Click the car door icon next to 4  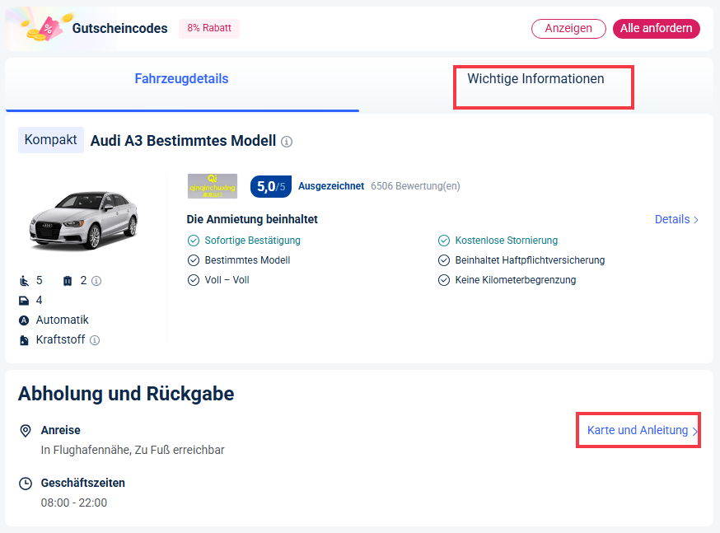pyautogui.click(x=24, y=301)
